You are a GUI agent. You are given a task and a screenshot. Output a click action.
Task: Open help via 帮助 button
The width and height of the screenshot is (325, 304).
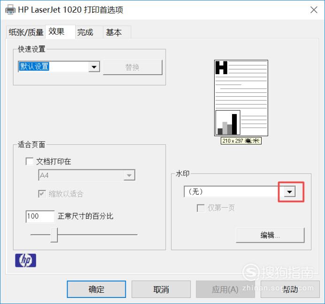290,289
